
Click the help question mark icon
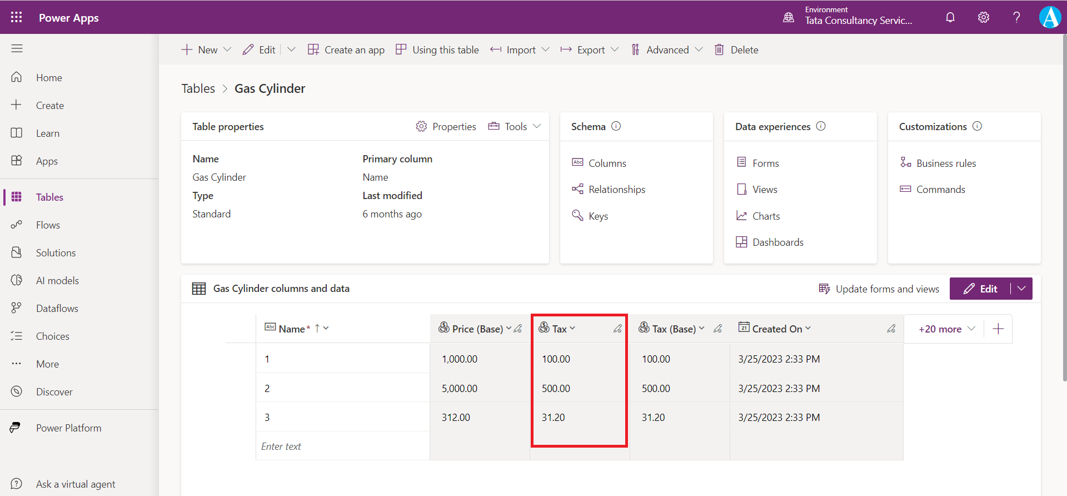coord(1016,17)
